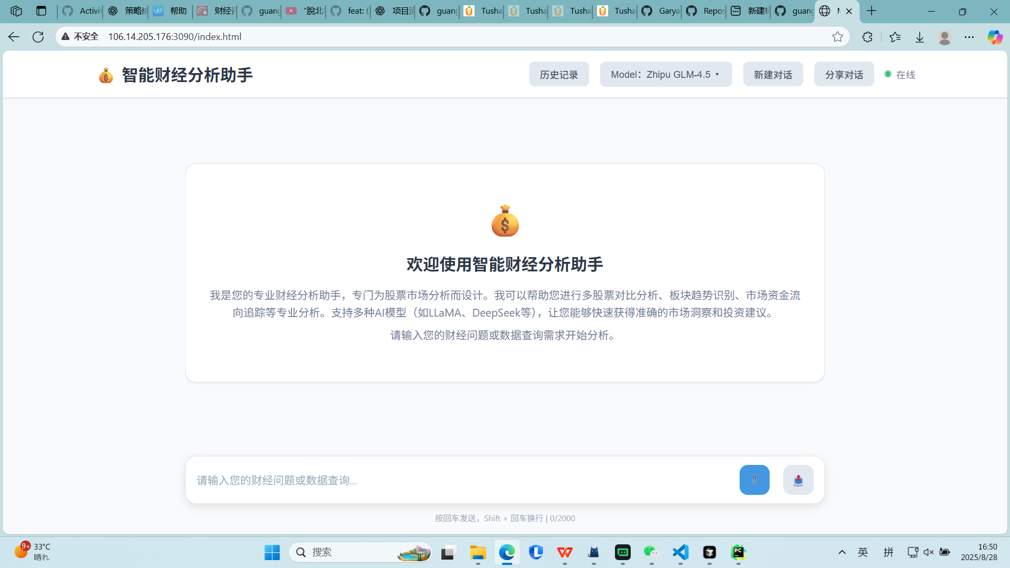Open the 33°C weather widget
The height and width of the screenshot is (568, 1010).
(x=33, y=552)
